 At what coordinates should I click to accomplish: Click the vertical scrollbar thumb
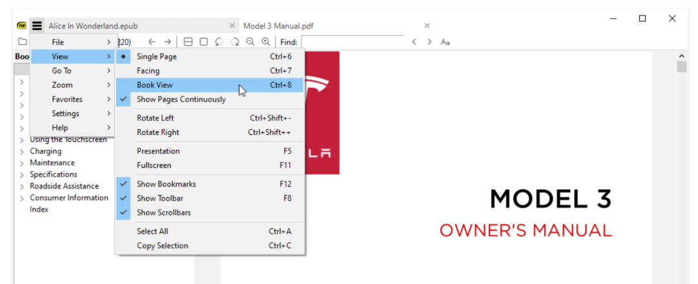[682, 66]
